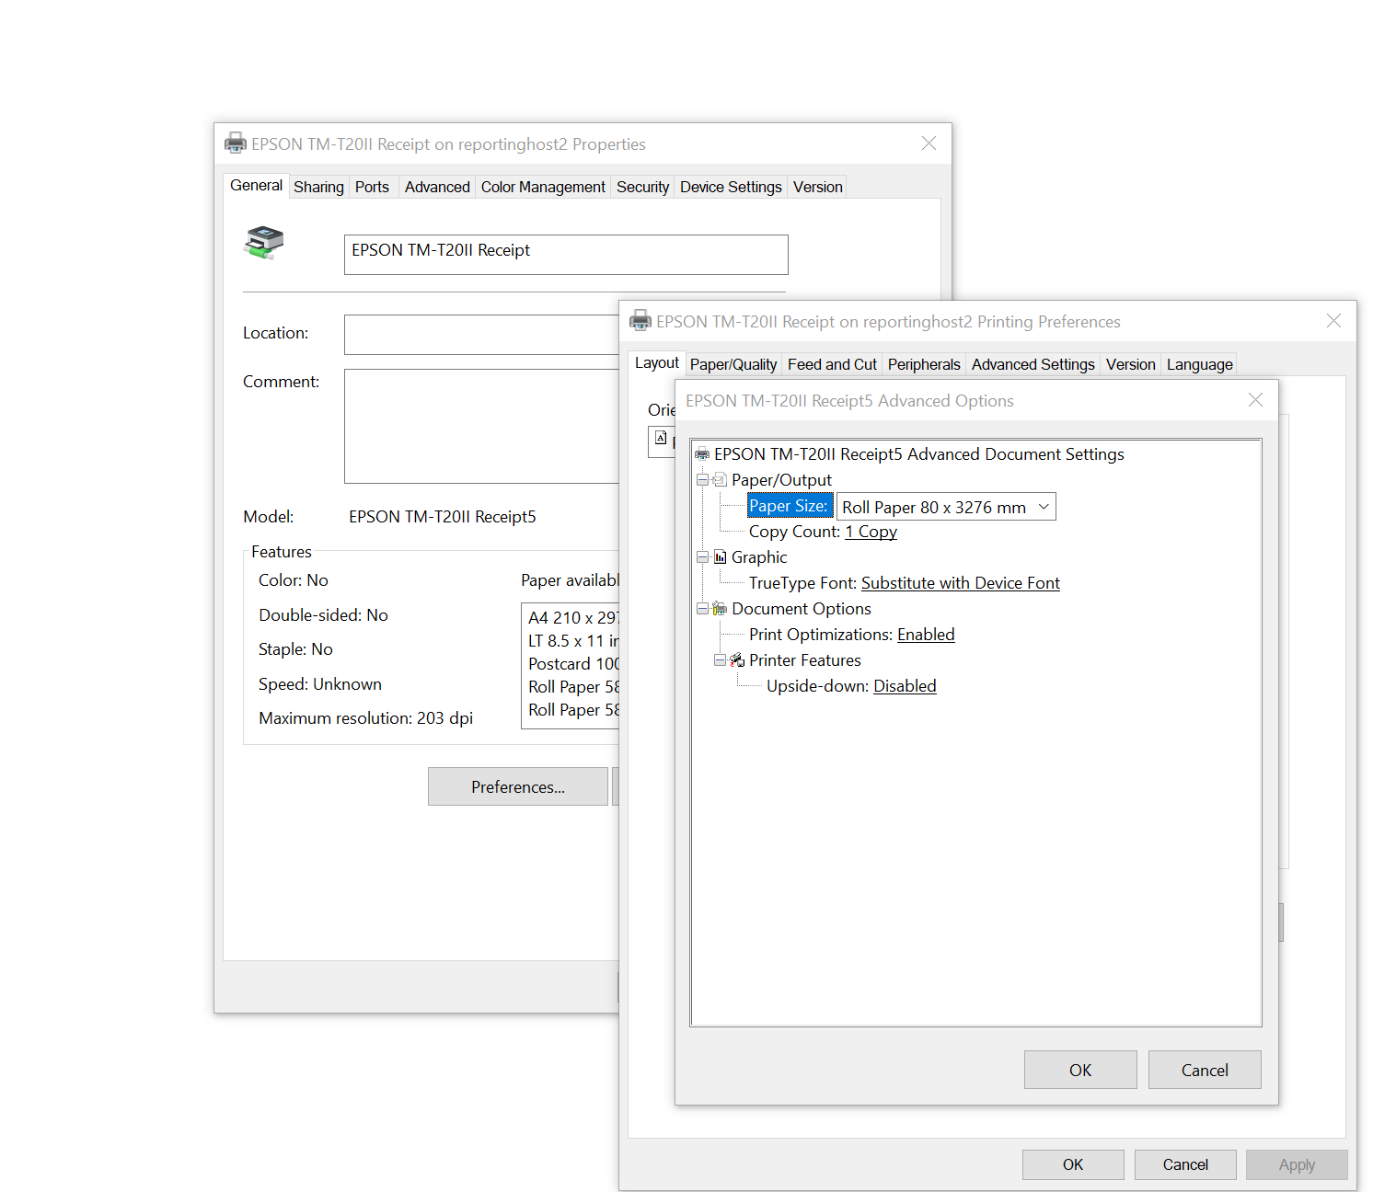Click the printer icon in Printing Preferences title bar
The width and height of the screenshot is (1373, 1192).
click(x=640, y=321)
